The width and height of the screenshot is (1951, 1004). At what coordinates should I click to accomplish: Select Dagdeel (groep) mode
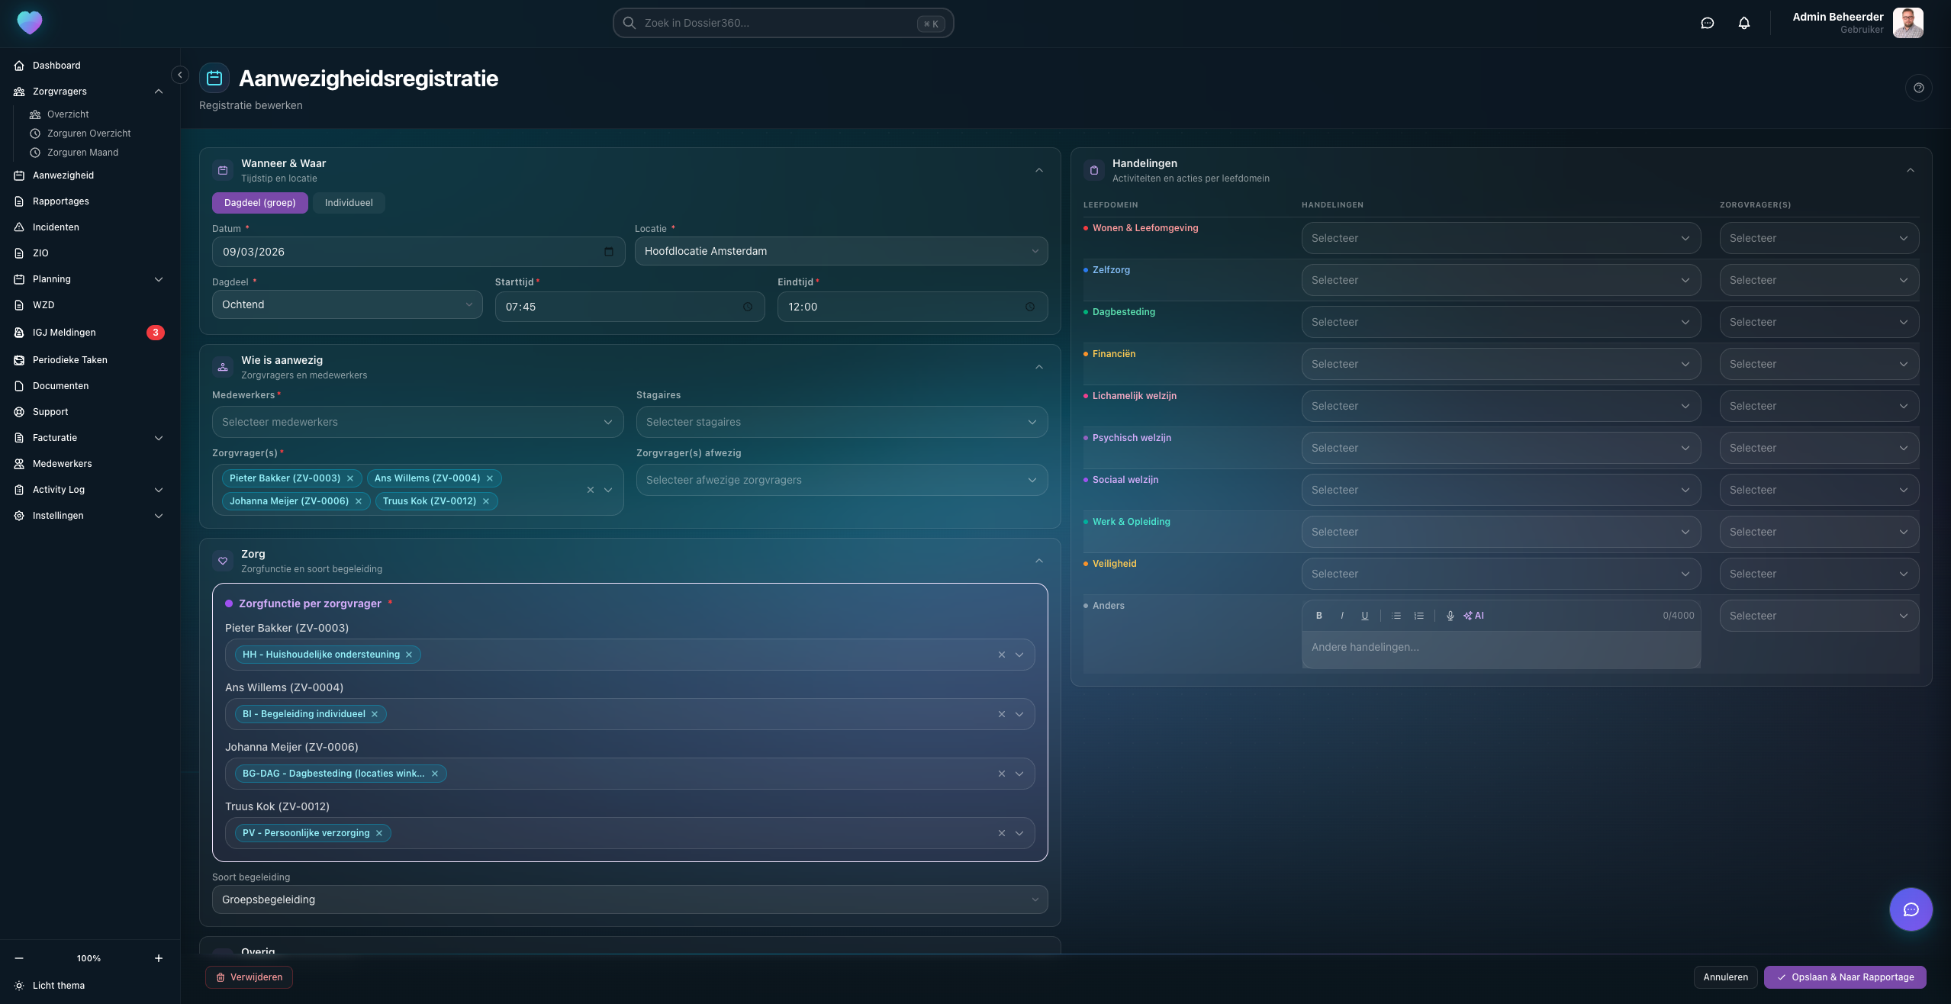click(259, 203)
